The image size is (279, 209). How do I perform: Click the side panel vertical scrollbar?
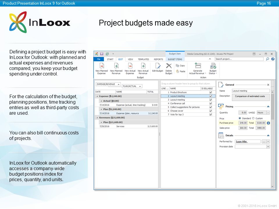point(272,107)
